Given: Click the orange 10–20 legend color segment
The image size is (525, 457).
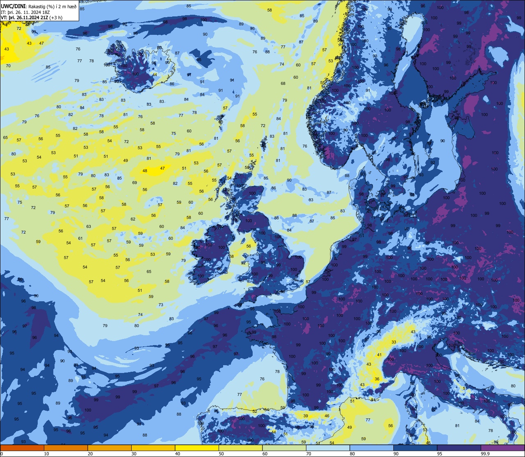Looking at the screenshot, I should (x=66, y=448).
